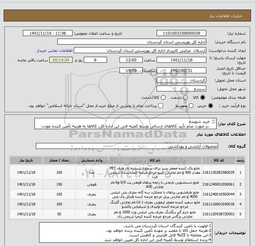Image resolution: width=255 pixels, height=246 pixels.
Task: Click the price validity date 1402/02/31
Action: pyautogui.click(x=181, y=70)
